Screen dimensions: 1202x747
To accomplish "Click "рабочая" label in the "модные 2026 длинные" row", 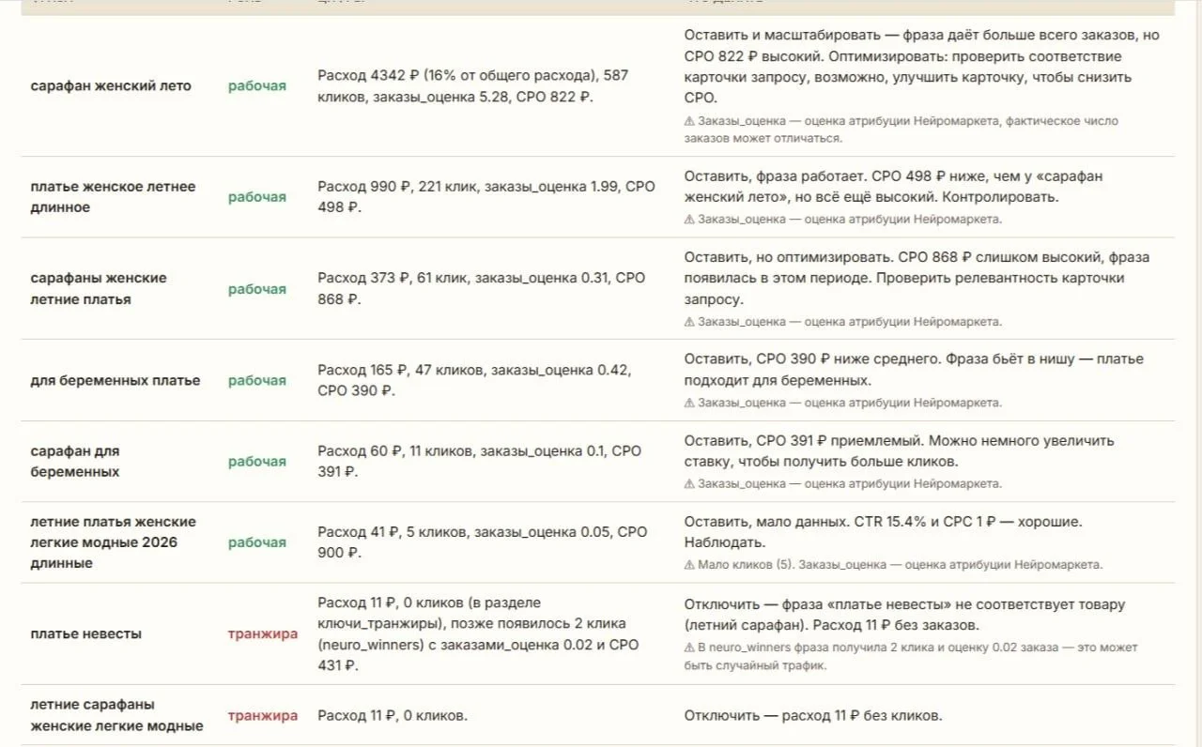I will pyautogui.click(x=257, y=542).
